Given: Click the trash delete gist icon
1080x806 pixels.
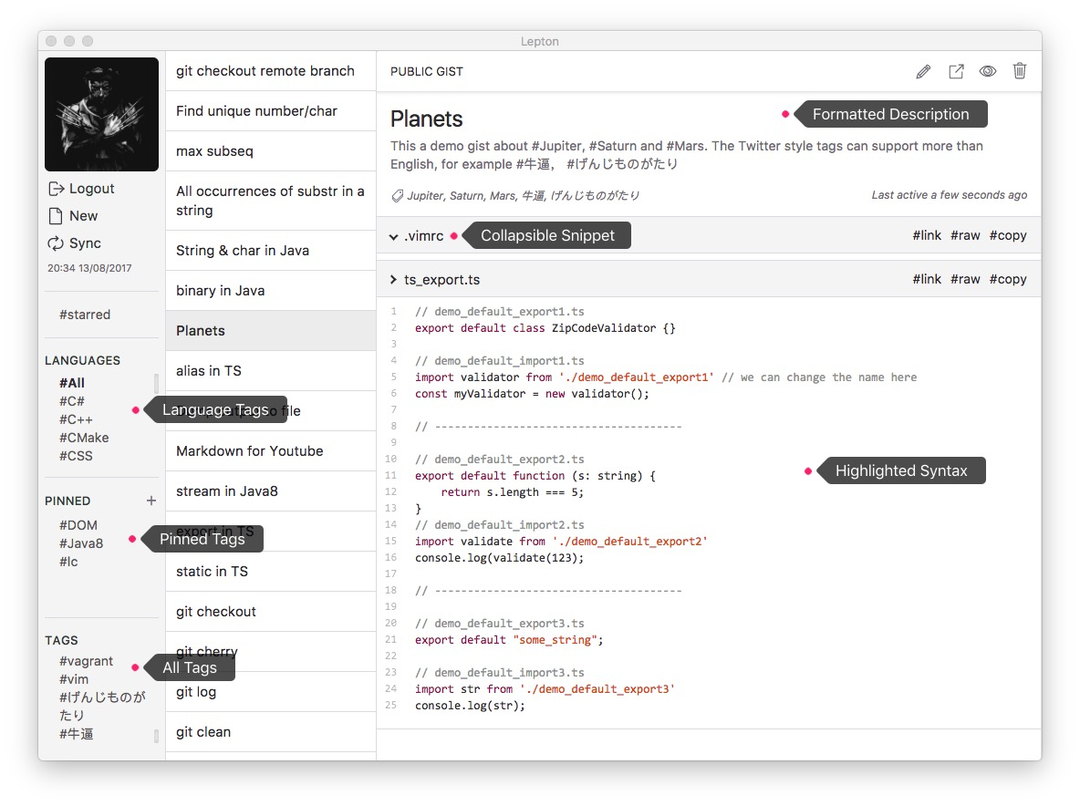Looking at the screenshot, I should pyautogui.click(x=1020, y=71).
